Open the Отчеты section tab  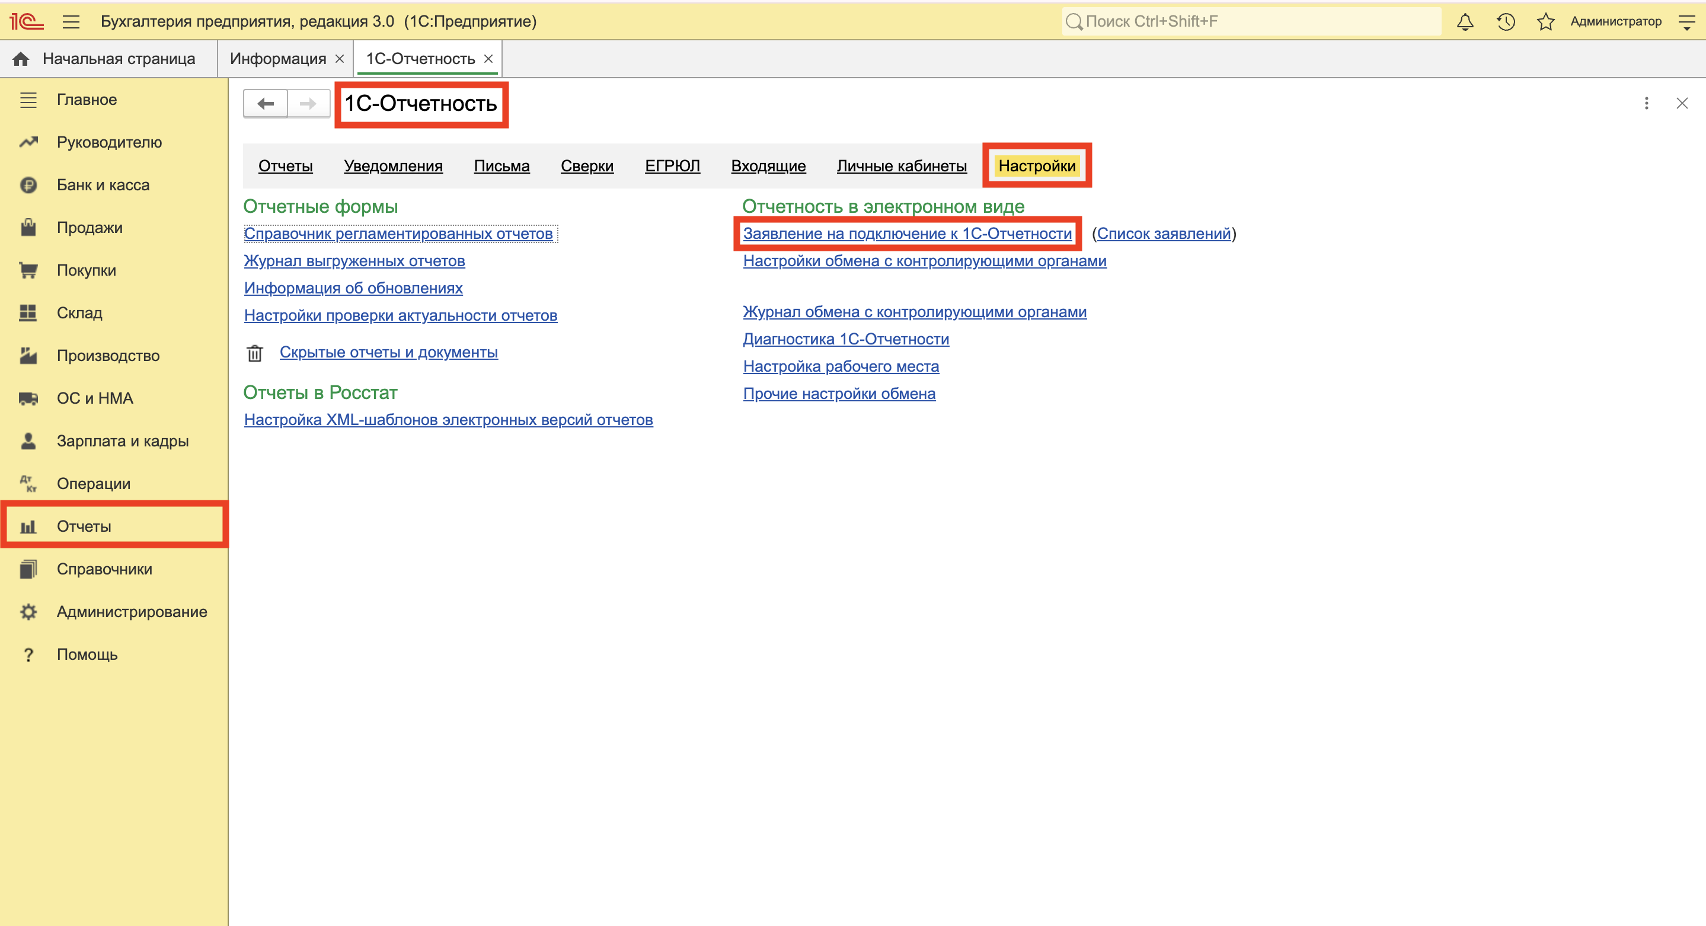286,165
